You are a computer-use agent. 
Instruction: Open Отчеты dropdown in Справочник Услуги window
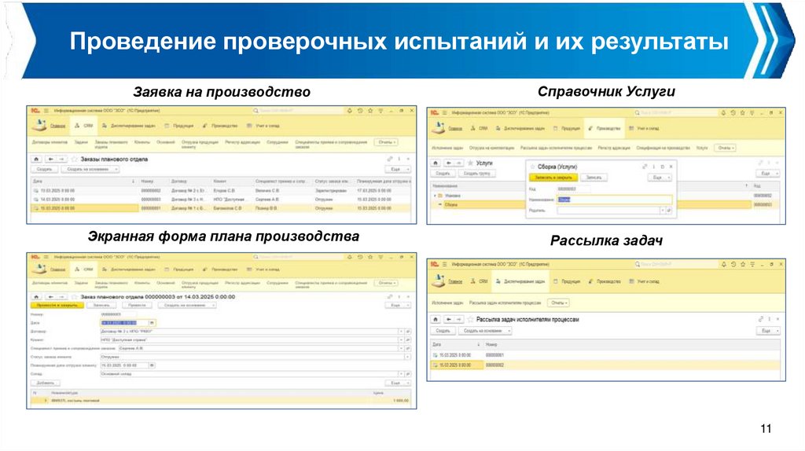pos(726,148)
